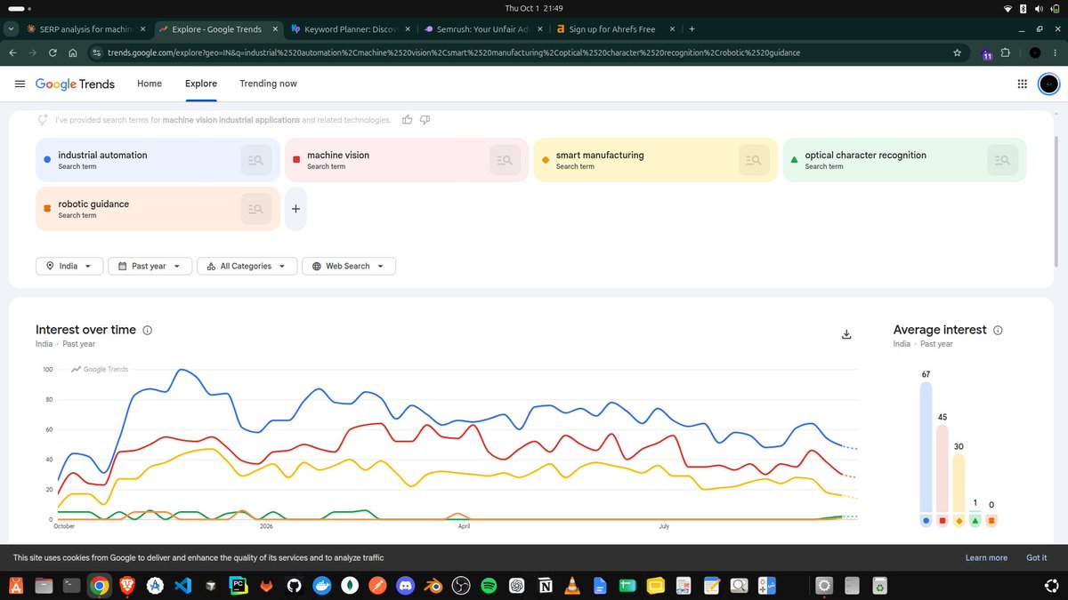The width and height of the screenshot is (1068, 600).
Task: Open the system volume indicator
Action: coord(1040,8)
